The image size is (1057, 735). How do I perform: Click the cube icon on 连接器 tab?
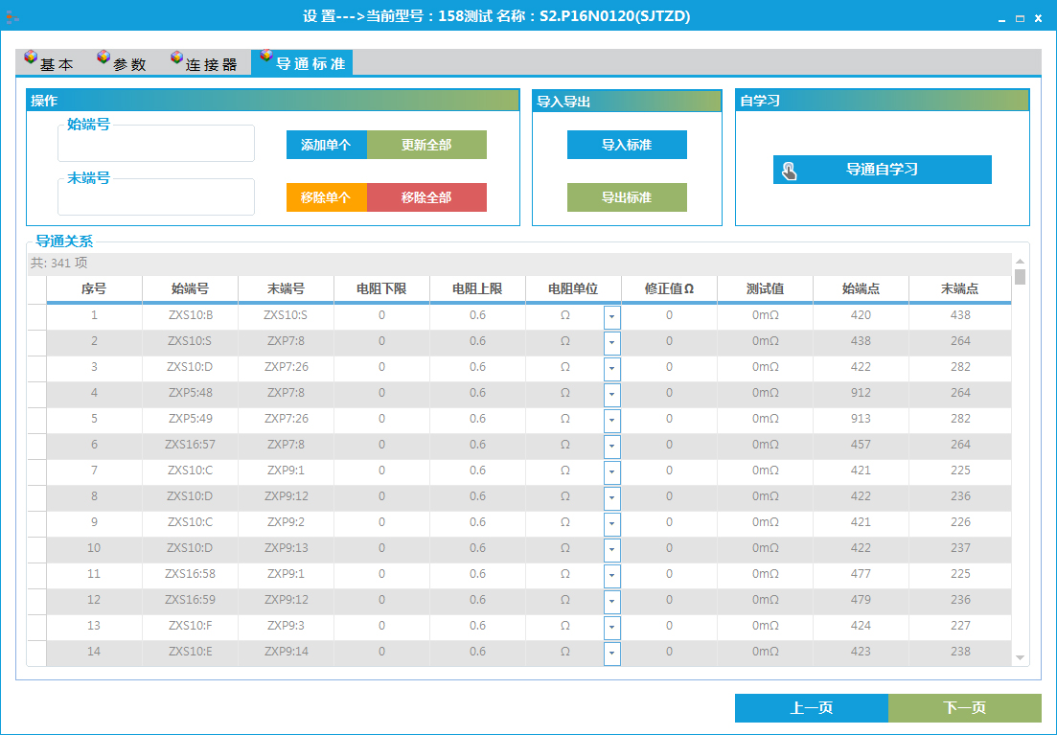pyautogui.click(x=176, y=58)
